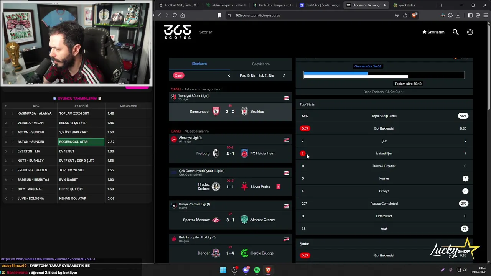Click the standings icon on Almanya Ligi row
This screenshot has height=276, width=491.
[286, 140]
